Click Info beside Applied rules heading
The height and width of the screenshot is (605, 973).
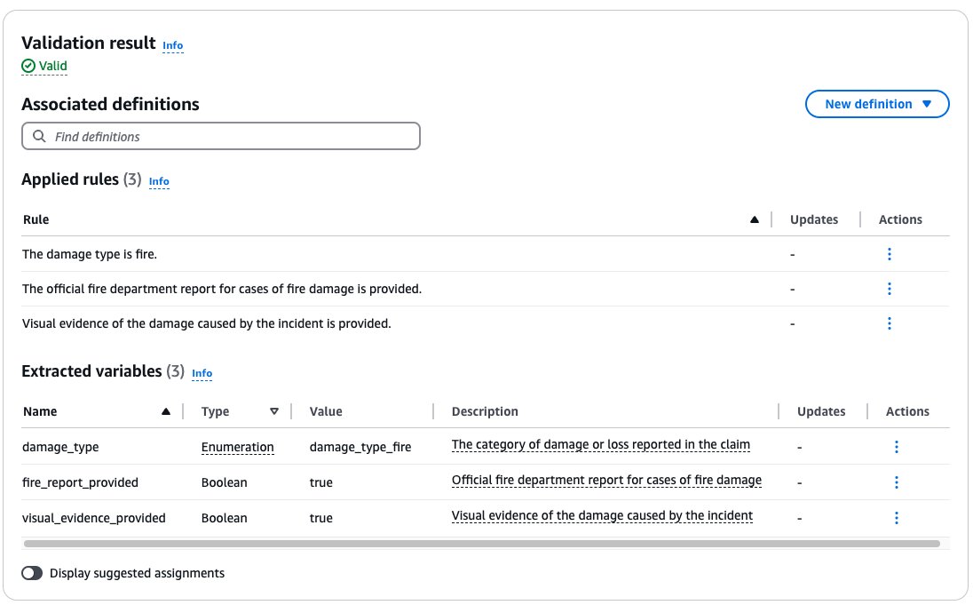coord(160,181)
